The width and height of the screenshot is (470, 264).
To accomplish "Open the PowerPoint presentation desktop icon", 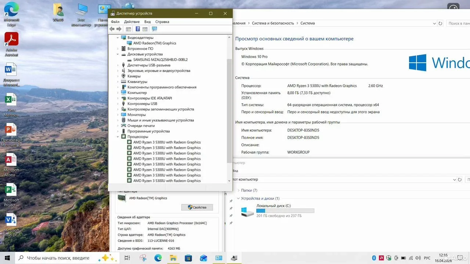I will click(11, 135).
